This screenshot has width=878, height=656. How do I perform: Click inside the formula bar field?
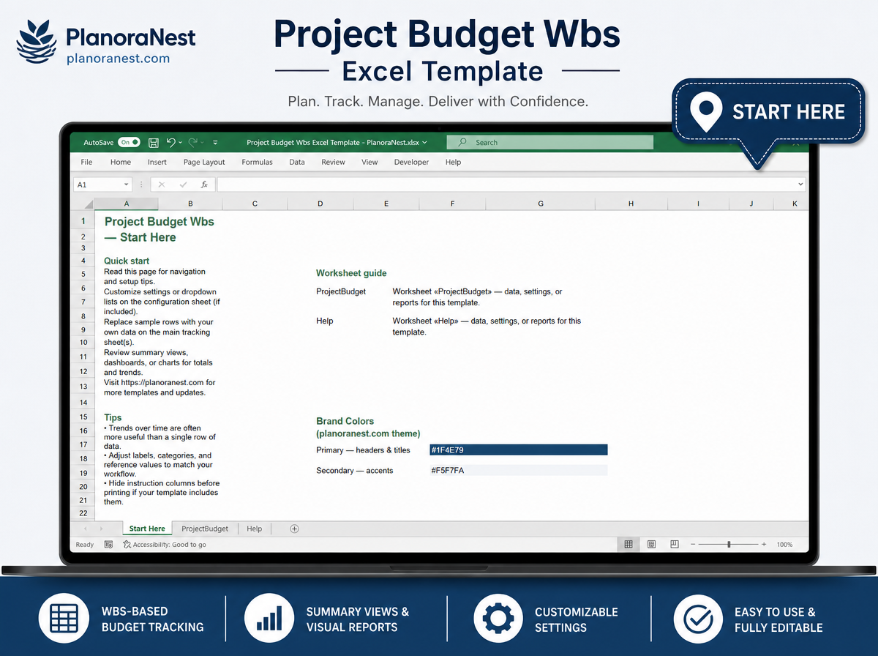[x=507, y=185]
